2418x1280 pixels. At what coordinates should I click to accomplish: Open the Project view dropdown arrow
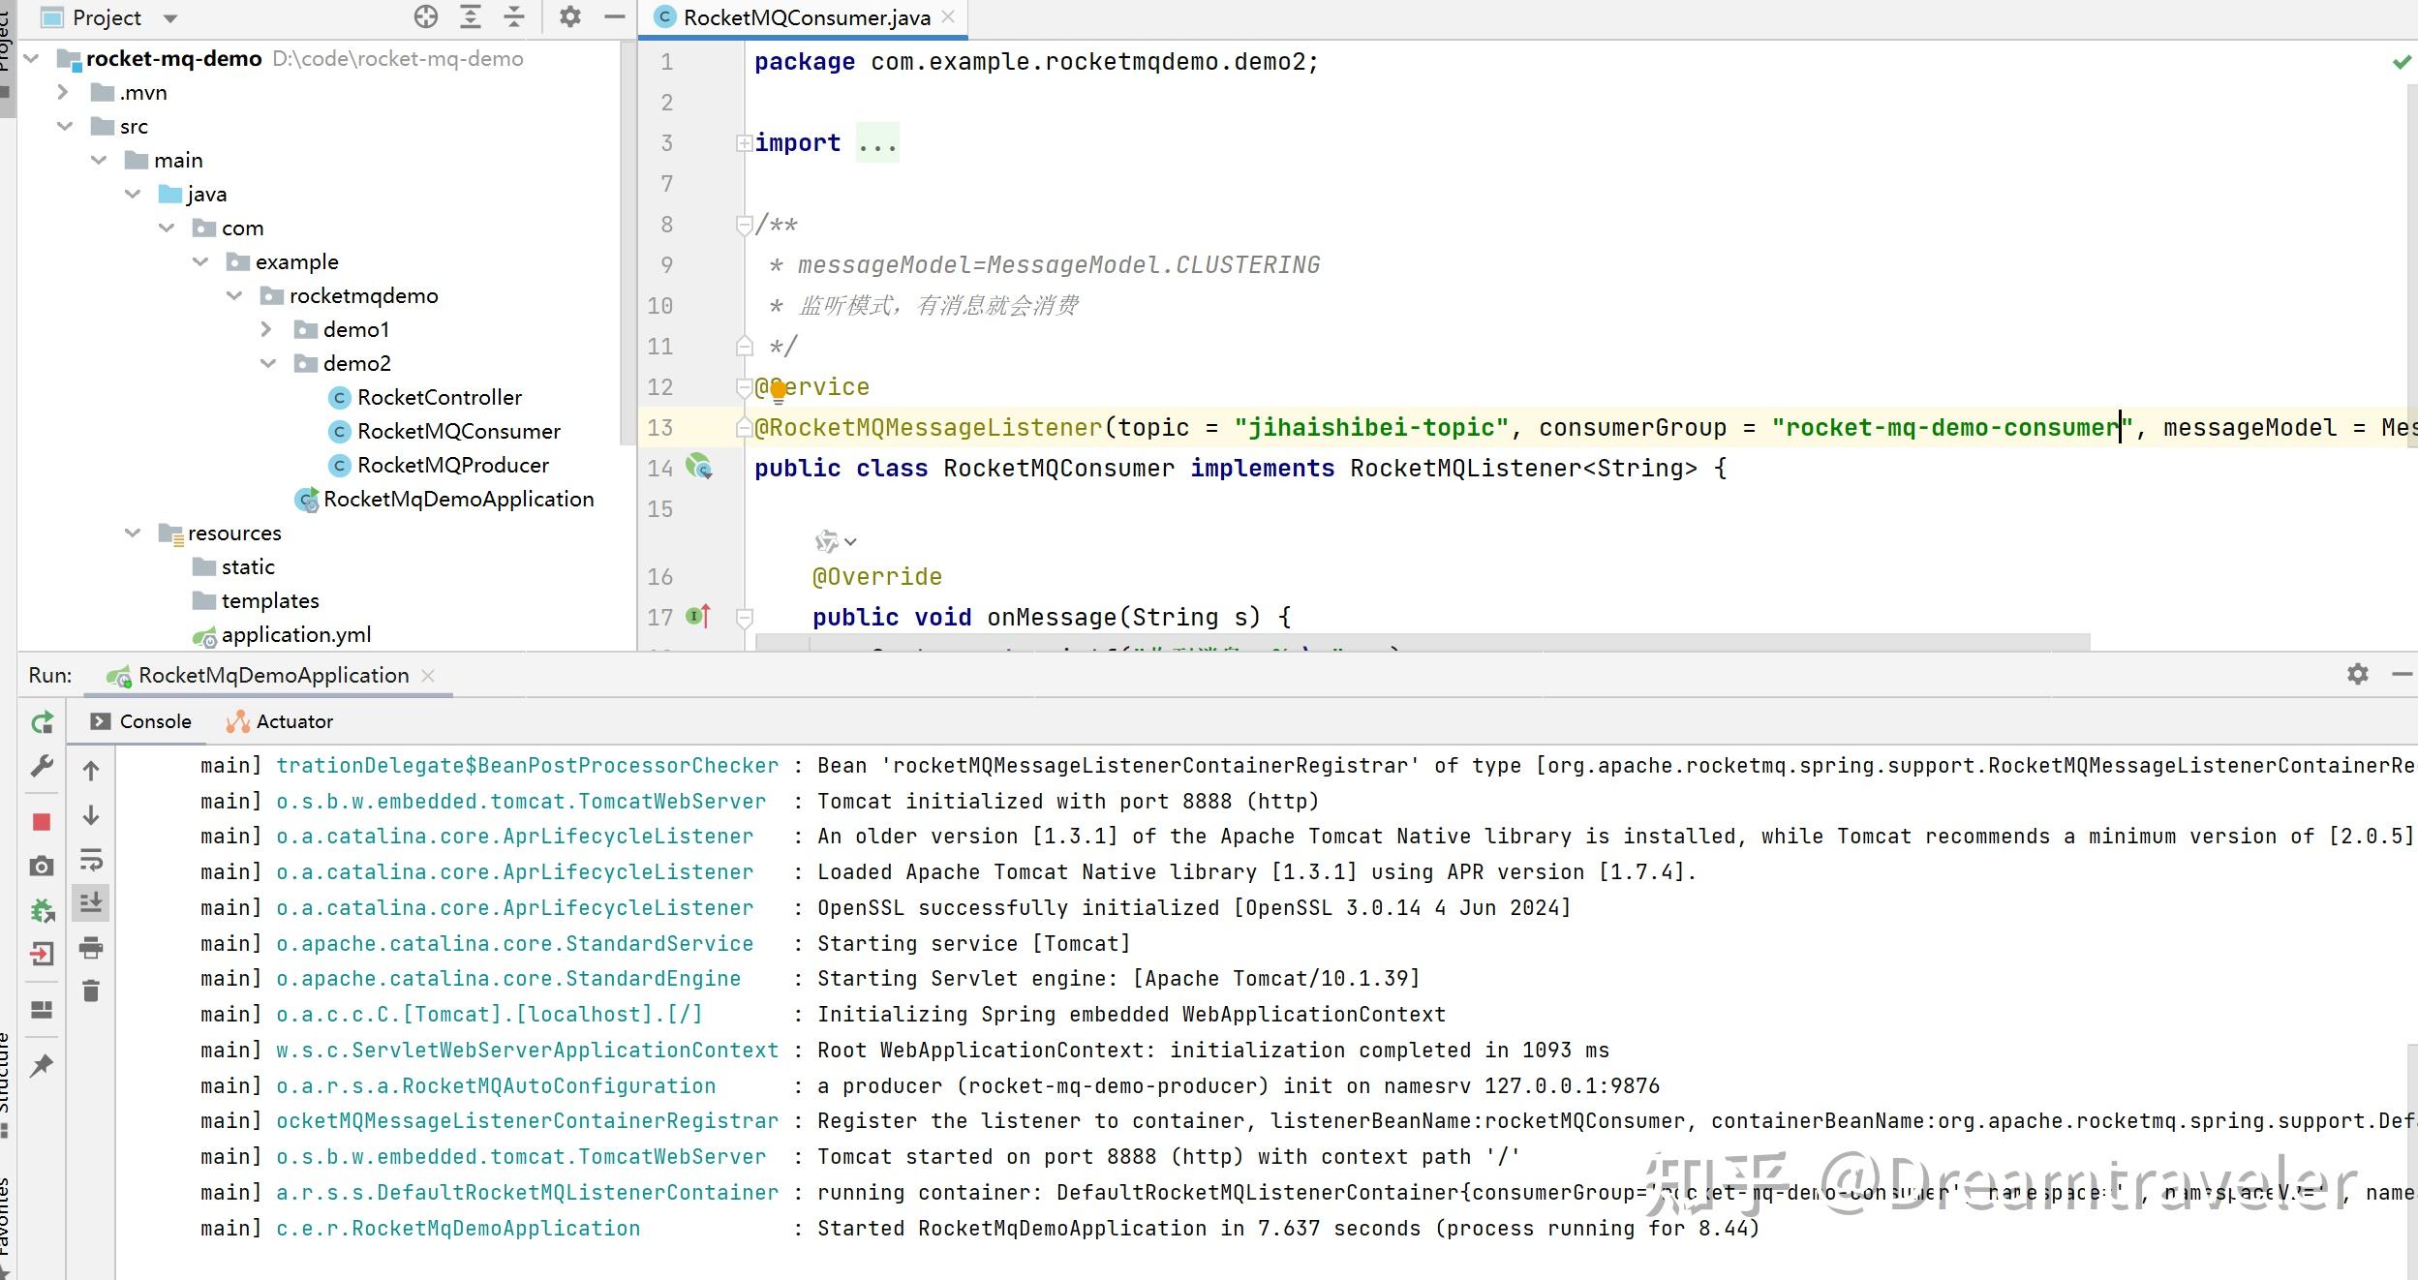[170, 18]
